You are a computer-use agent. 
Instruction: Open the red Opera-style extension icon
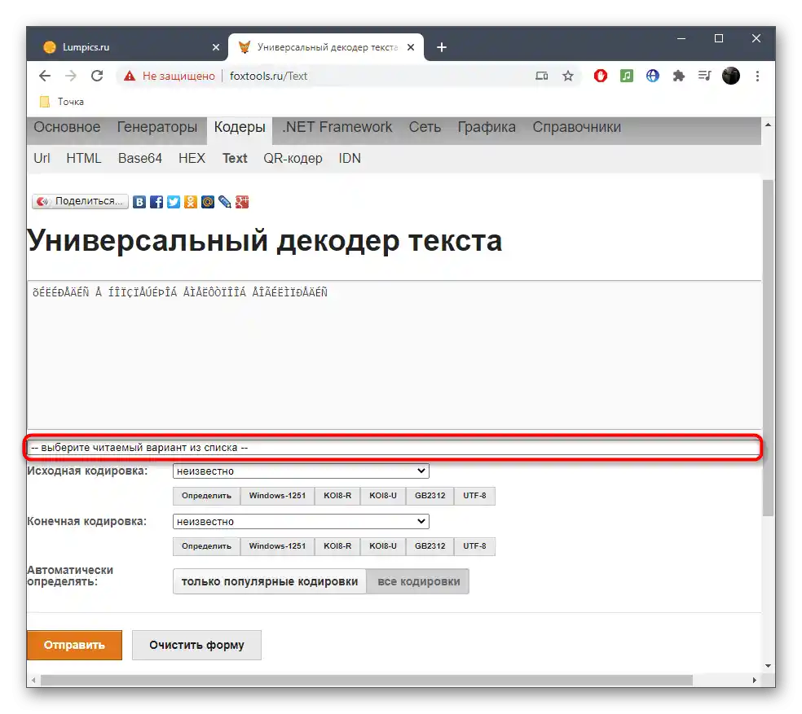click(601, 77)
